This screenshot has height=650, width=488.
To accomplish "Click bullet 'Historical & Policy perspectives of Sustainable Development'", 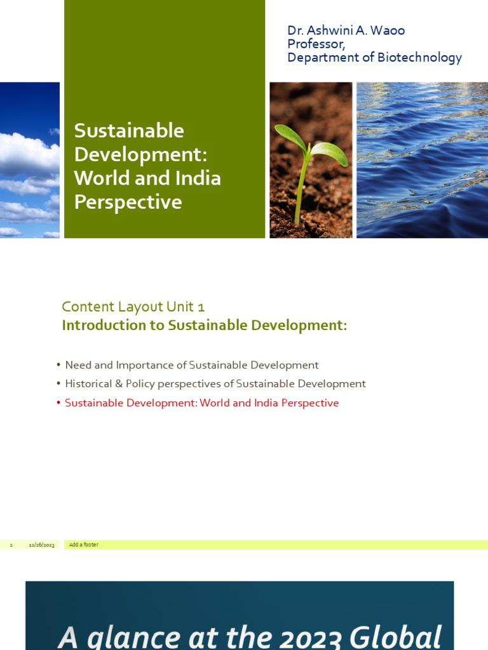I will [215, 384].
